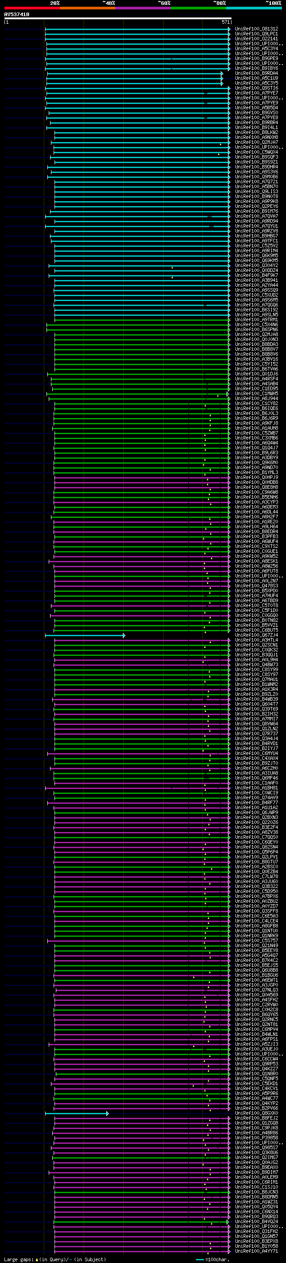
Task: Click the 'Large gaps' legend text
Action: 19,1259
